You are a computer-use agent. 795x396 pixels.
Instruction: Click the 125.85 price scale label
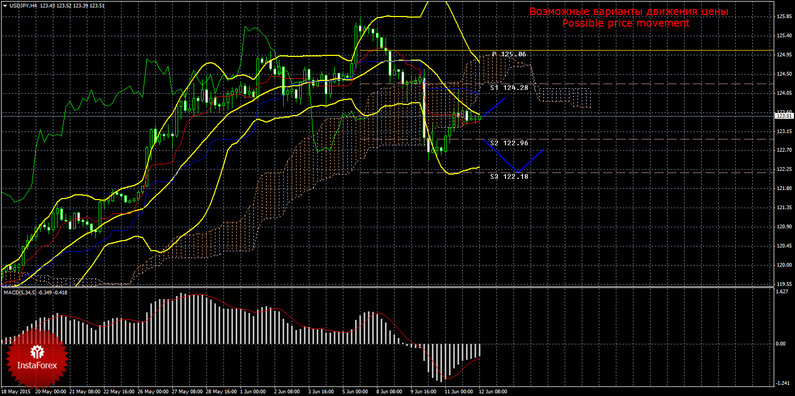pyautogui.click(x=783, y=16)
